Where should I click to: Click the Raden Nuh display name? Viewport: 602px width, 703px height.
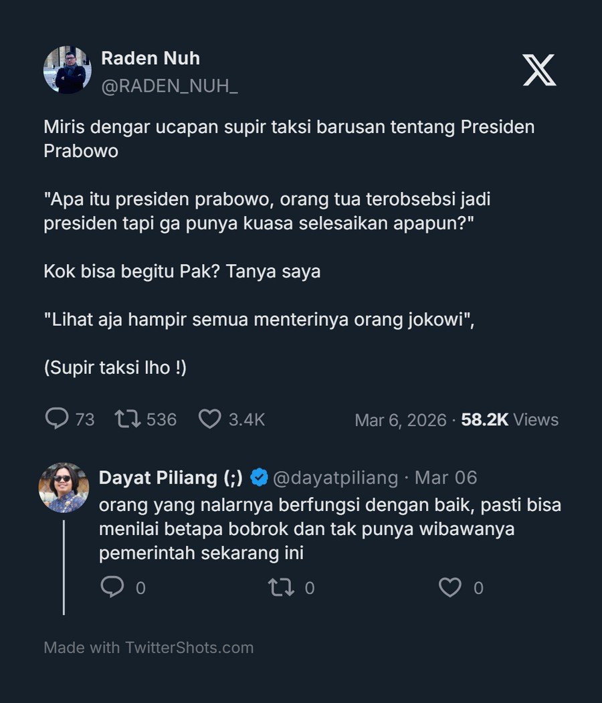(150, 58)
